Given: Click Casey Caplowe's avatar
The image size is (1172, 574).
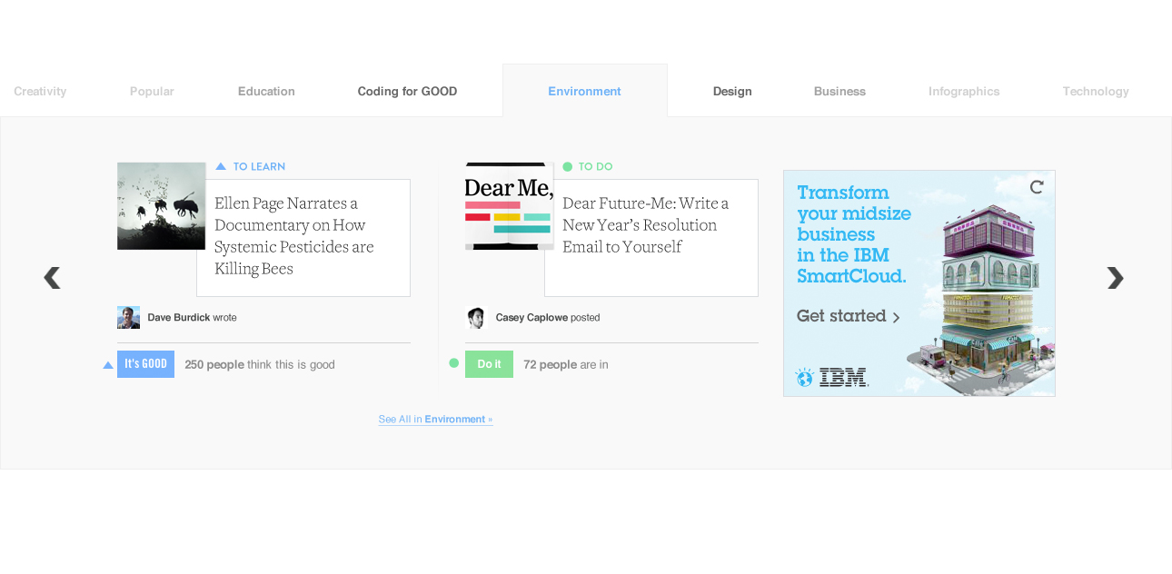Looking at the screenshot, I should pos(475,317).
